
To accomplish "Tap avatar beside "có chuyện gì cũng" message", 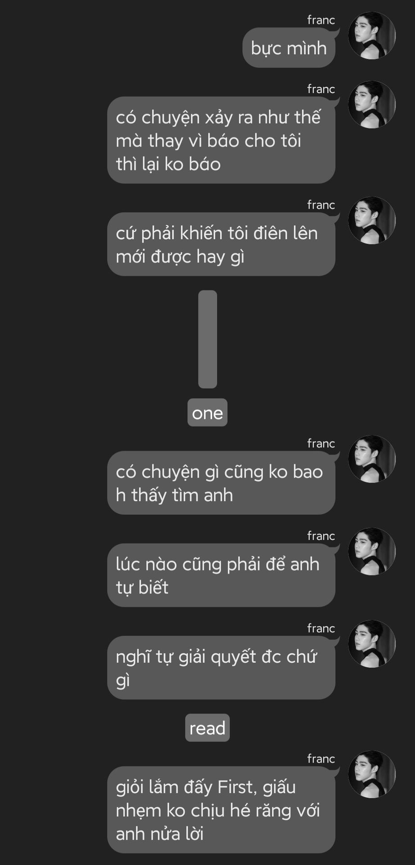I will [x=372, y=459].
